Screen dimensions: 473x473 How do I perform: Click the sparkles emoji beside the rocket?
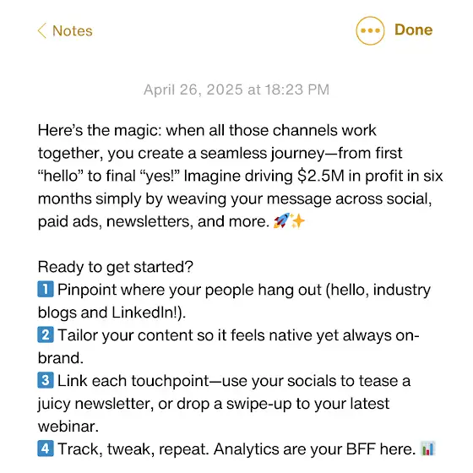(x=298, y=221)
